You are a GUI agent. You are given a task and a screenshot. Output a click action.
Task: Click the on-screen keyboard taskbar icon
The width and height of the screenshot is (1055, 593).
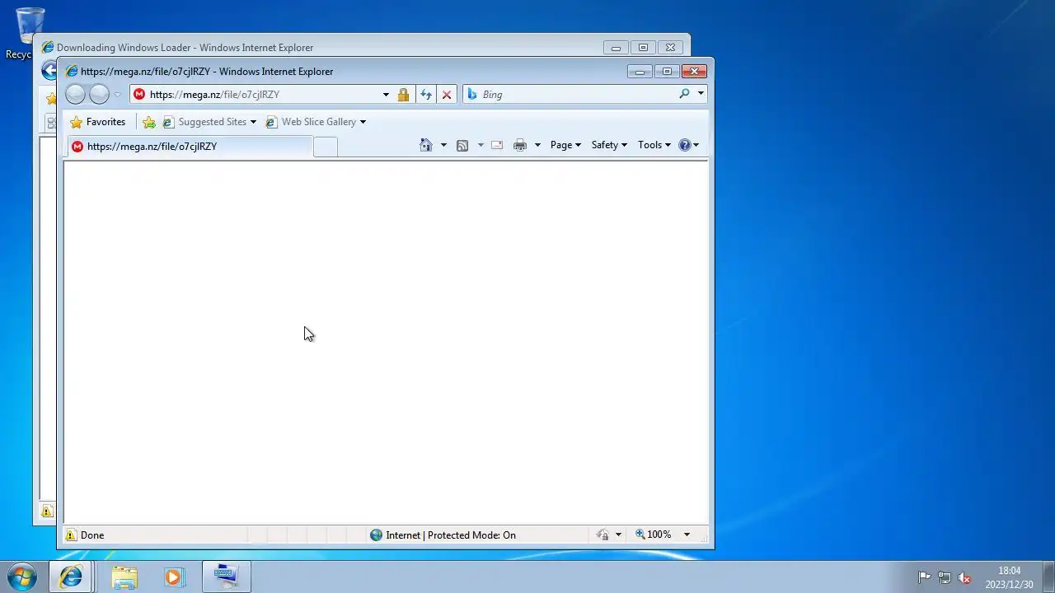226,577
